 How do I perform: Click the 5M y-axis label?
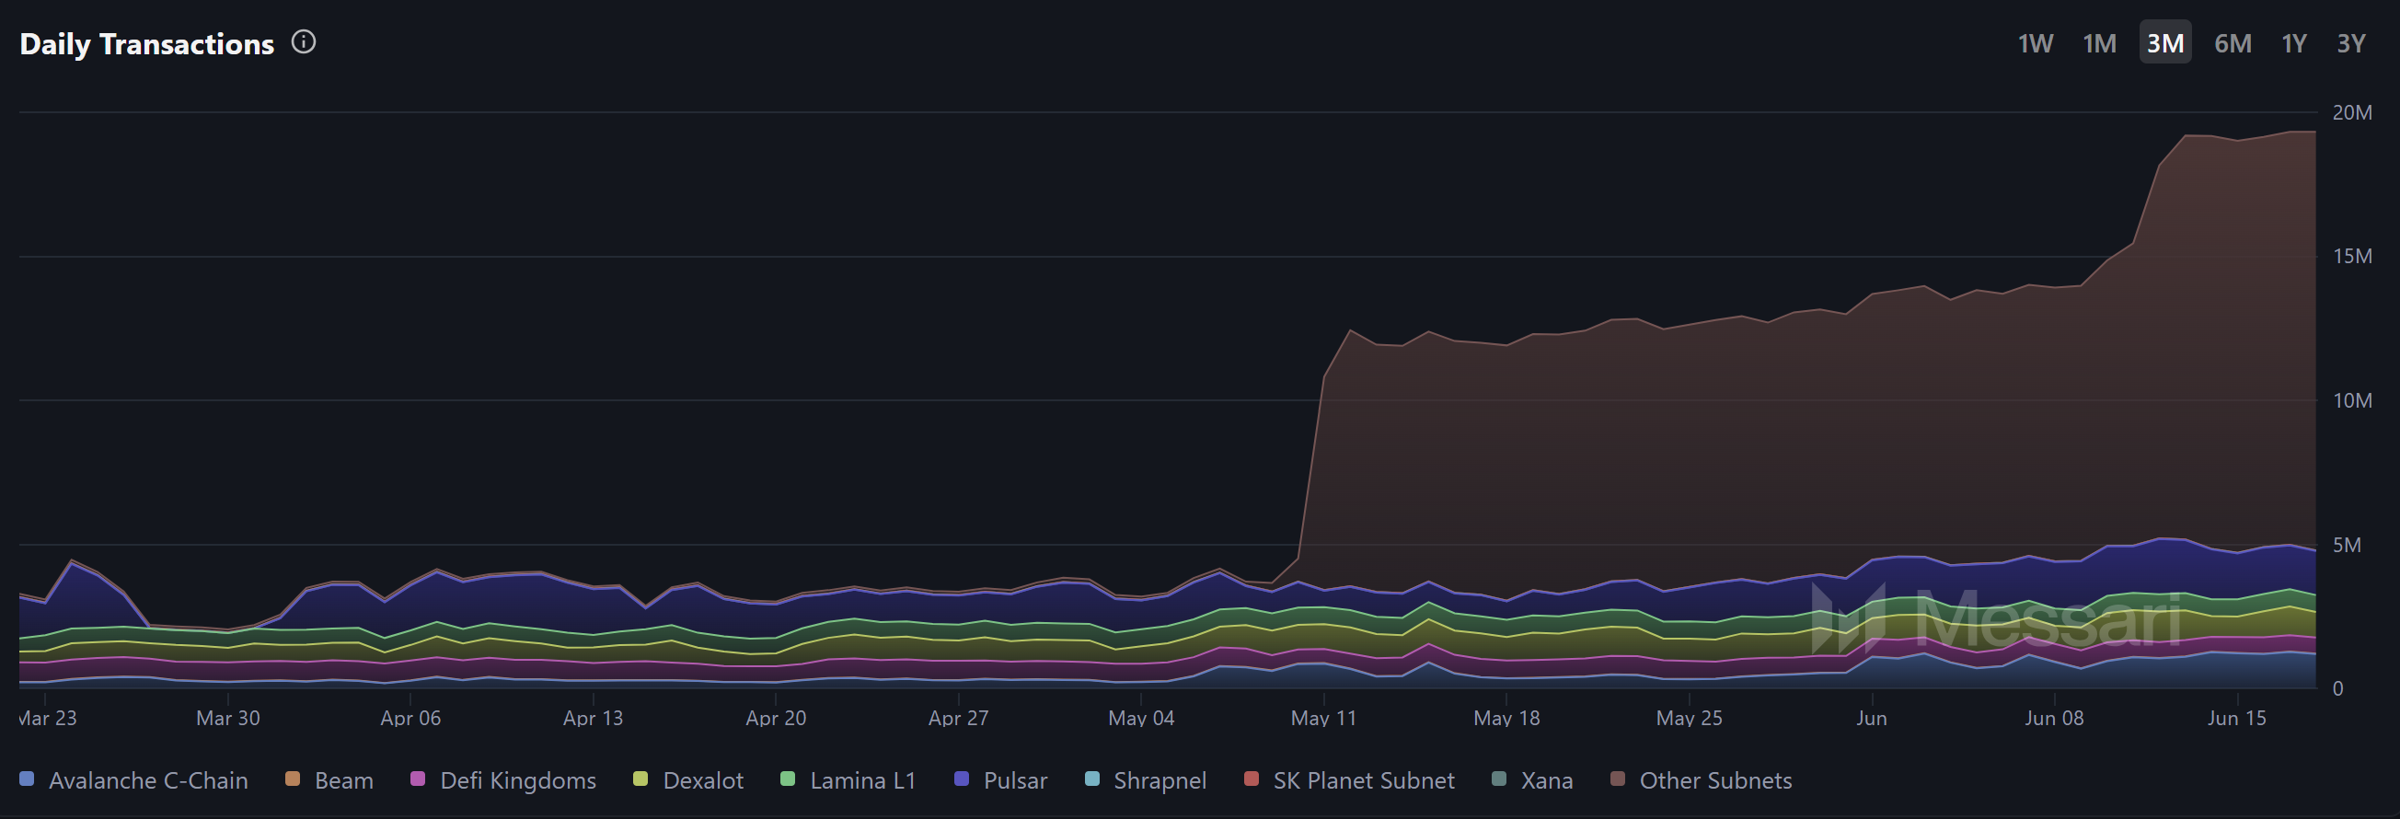click(2346, 544)
